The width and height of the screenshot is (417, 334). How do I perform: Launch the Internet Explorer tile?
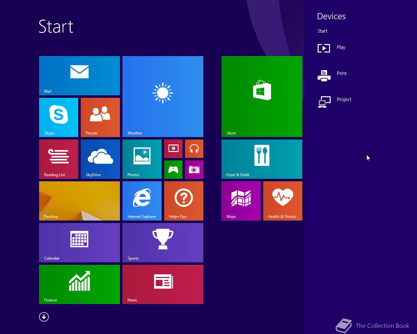(142, 201)
